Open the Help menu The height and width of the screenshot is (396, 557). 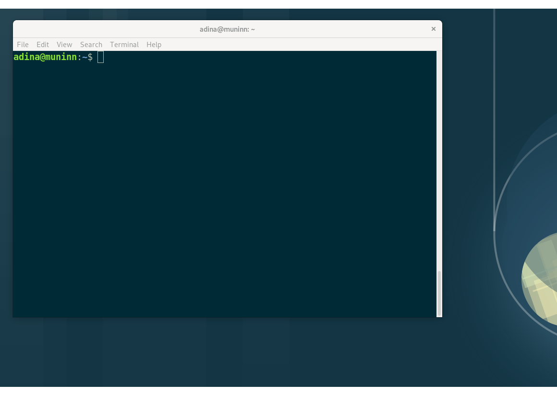coord(154,45)
